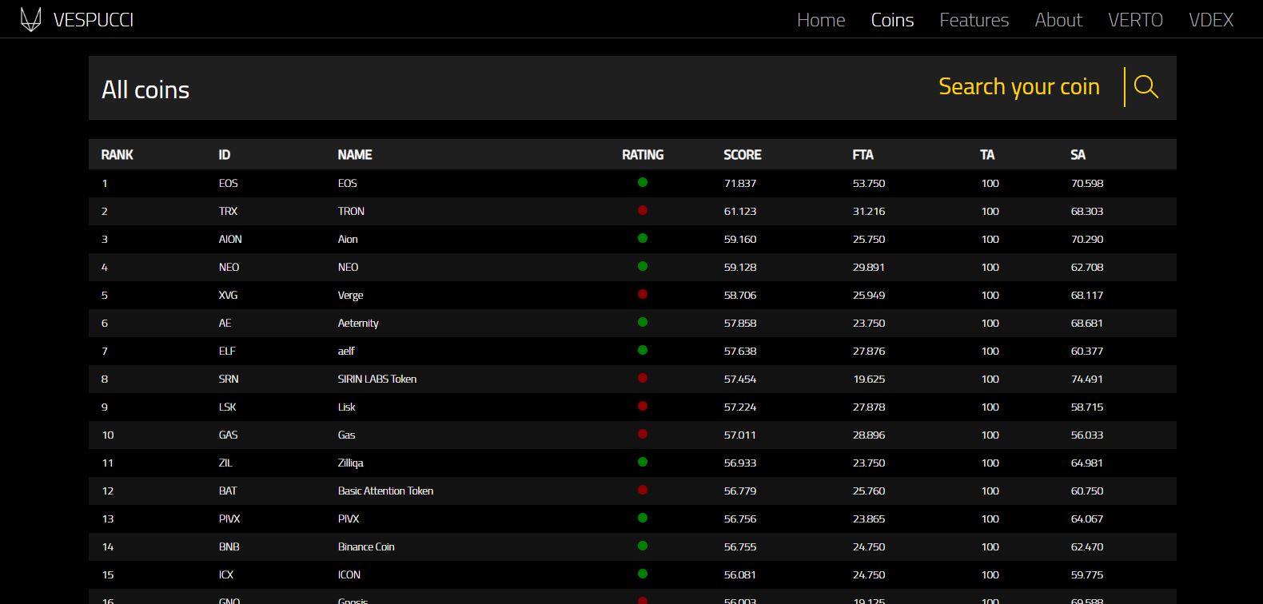Open the Coins page

coord(892,20)
